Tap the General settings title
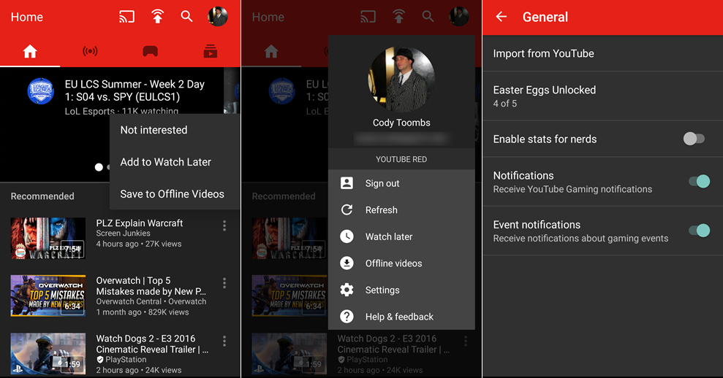 click(545, 17)
